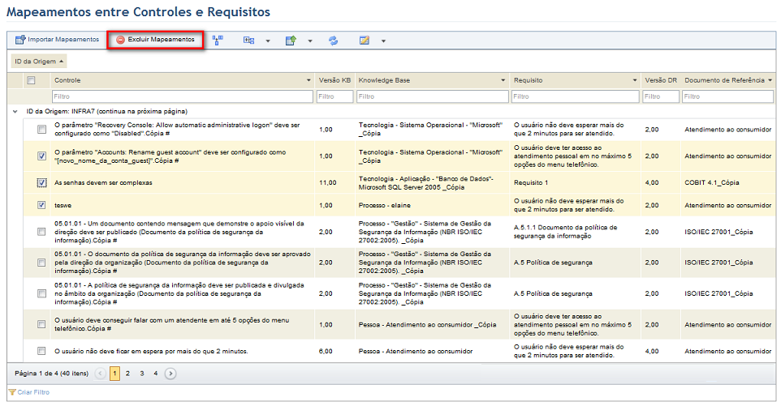781x406 pixels.
Task: Uncheck the Rename guest account row checkbox
Action: pos(41,156)
